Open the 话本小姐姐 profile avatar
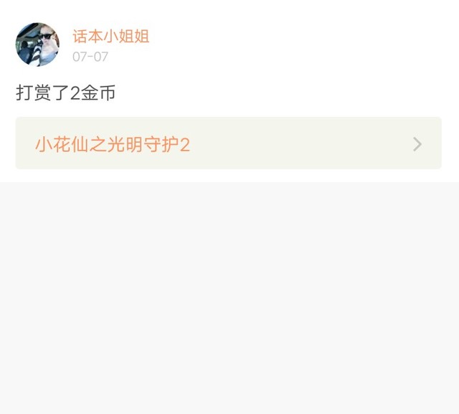This screenshot has width=459, height=414. pos(37,44)
